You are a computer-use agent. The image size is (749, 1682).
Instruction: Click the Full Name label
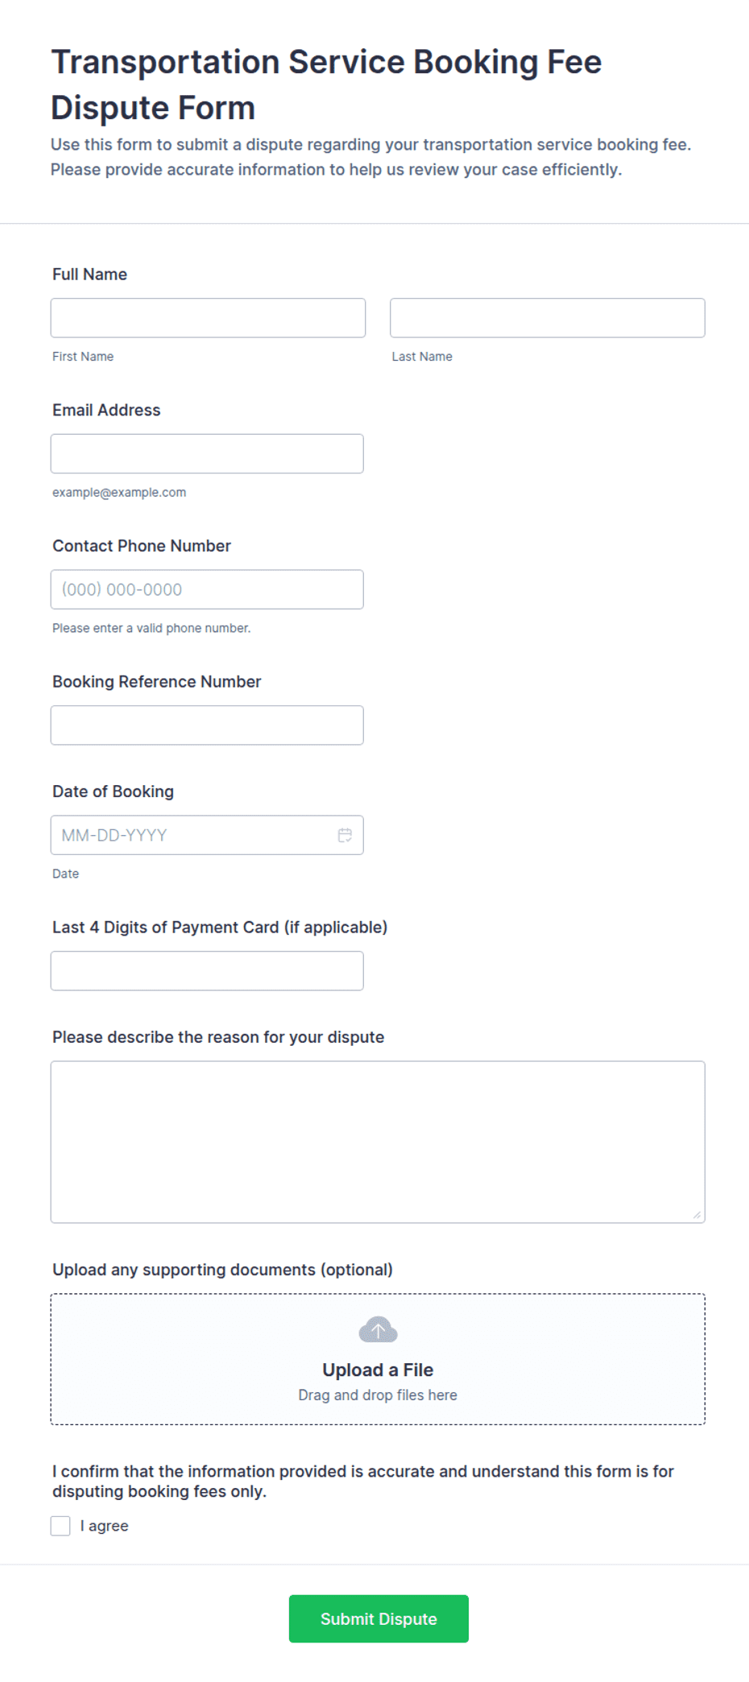point(89,274)
